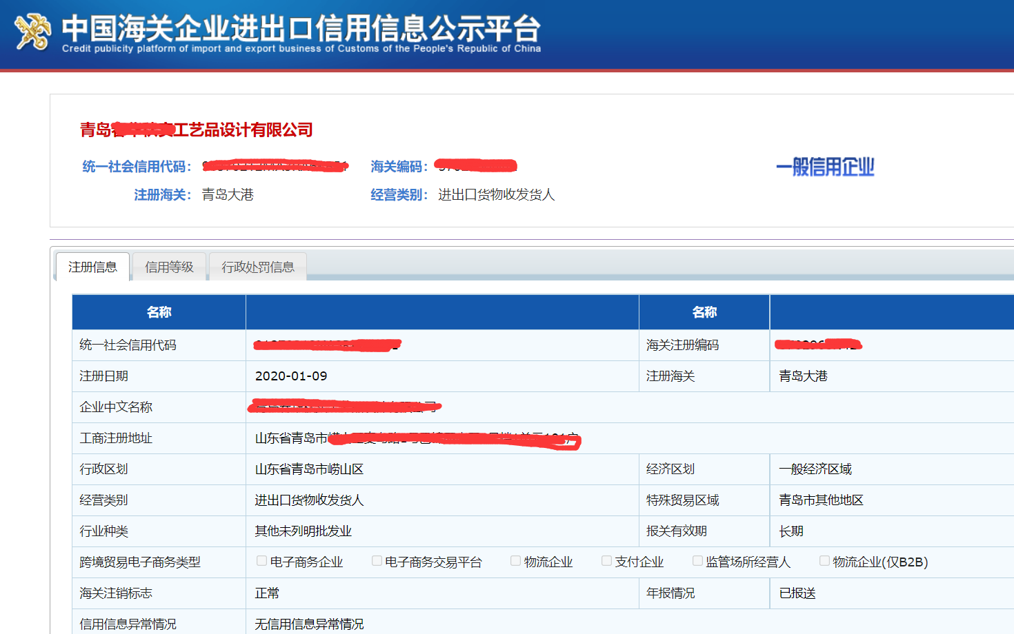Image resolution: width=1014 pixels, height=634 pixels.
Task: Open the 信用等级 tab
Action: pos(169,267)
